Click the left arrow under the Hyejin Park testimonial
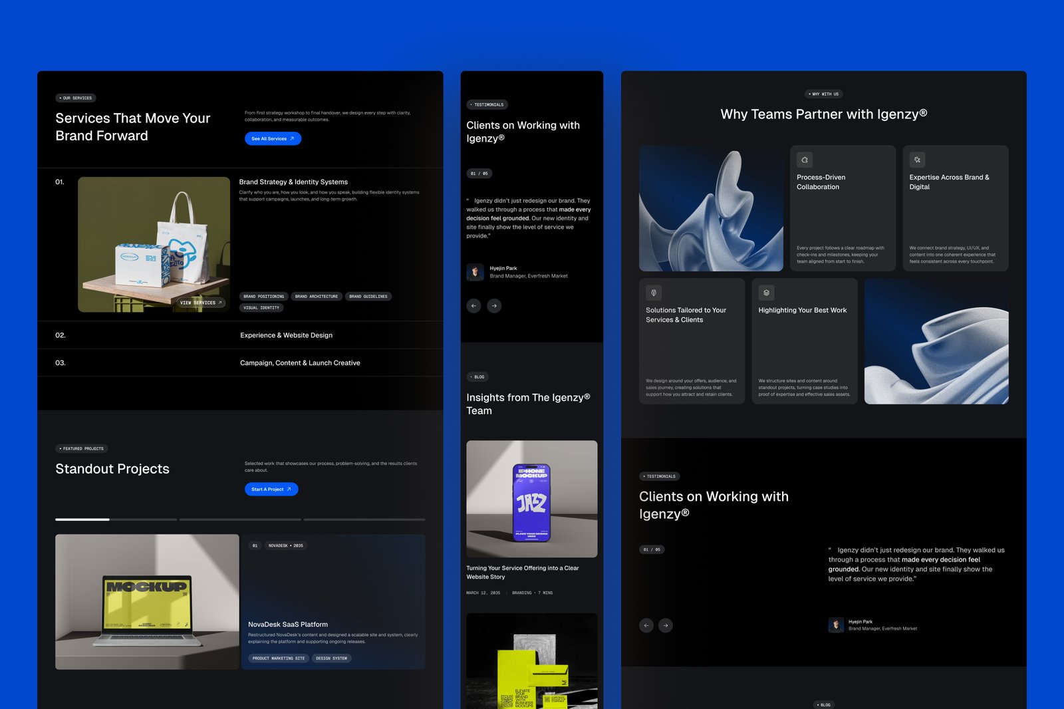 (x=473, y=305)
